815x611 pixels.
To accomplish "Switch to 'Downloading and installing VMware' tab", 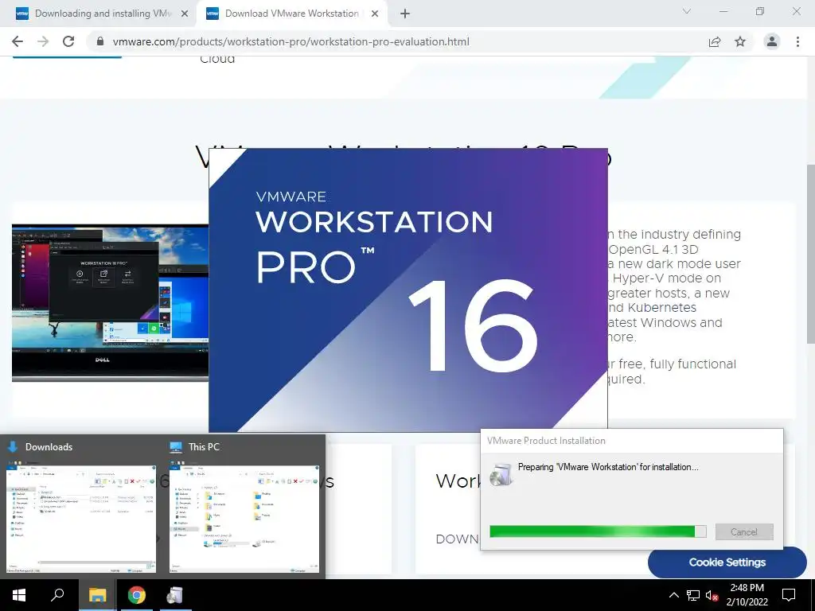I will click(x=103, y=14).
